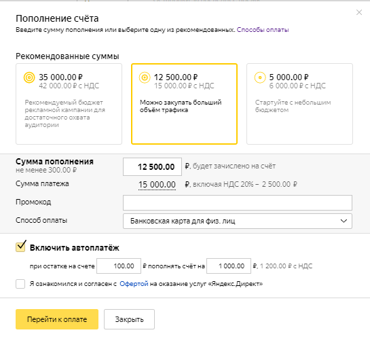Viewport: 370px width, 341px height.
Task: Tick the agreement with Оферта checkbox
Action: (20, 284)
